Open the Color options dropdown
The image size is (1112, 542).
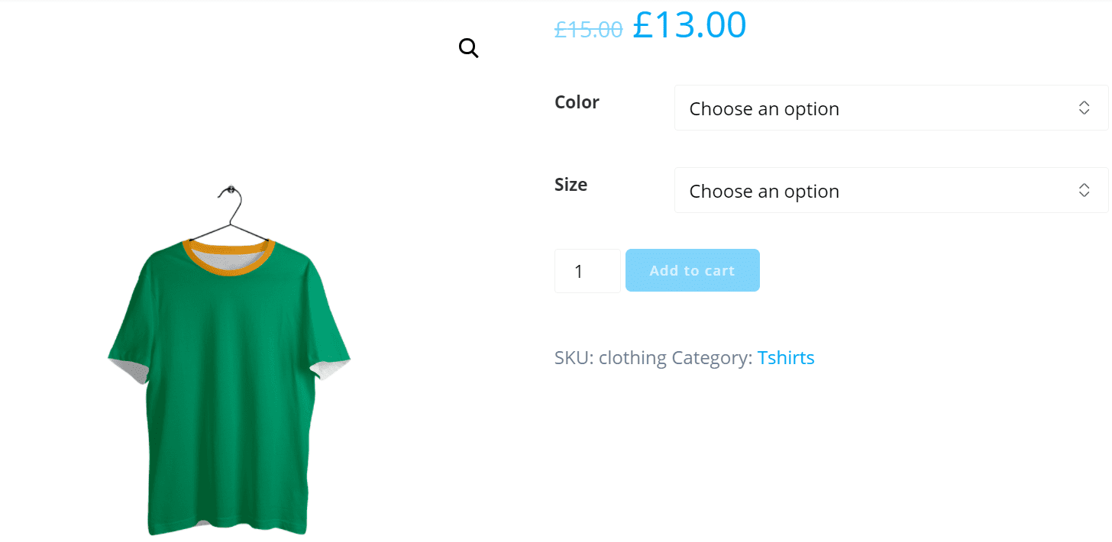click(x=891, y=108)
